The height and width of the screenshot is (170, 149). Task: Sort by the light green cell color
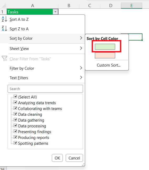(105, 47)
